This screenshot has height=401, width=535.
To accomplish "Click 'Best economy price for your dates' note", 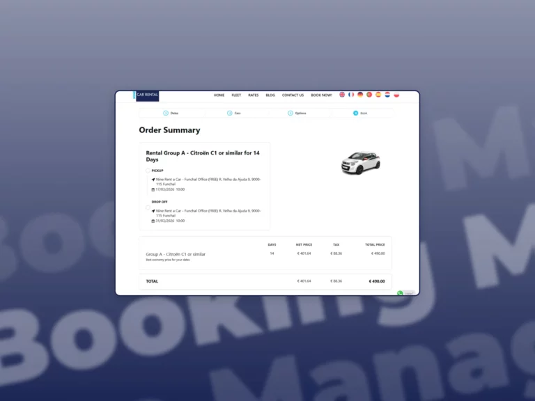I will (x=167, y=260).
